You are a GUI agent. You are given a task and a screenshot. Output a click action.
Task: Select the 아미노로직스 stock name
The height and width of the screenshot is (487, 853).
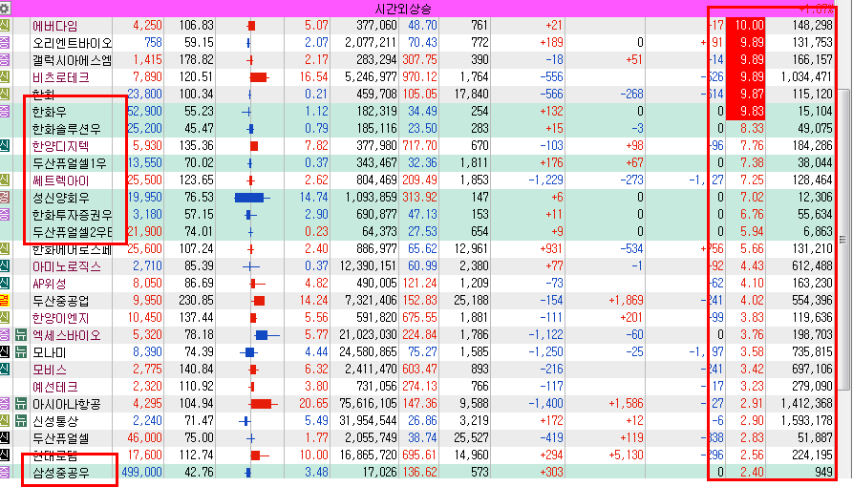66,266
